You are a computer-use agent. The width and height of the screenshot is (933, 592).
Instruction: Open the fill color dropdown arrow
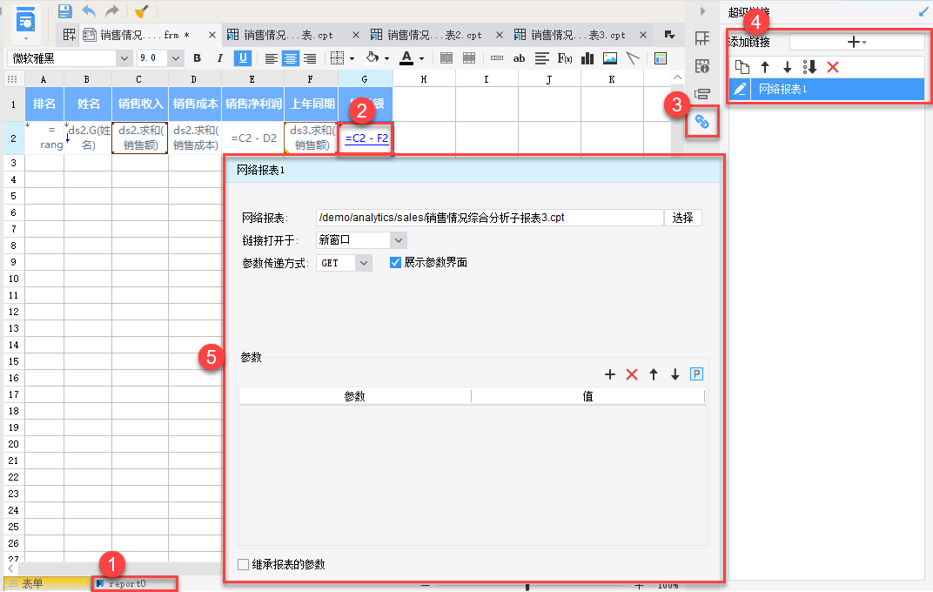386,58
